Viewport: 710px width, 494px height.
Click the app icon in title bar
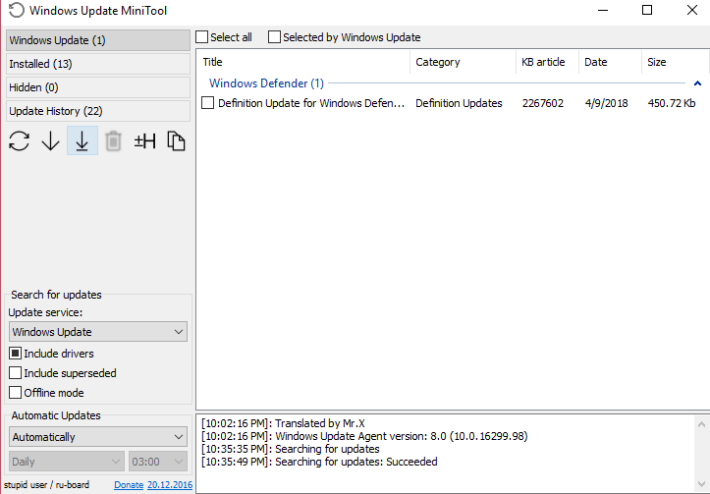pyautogui.click(x=16, y=11)
